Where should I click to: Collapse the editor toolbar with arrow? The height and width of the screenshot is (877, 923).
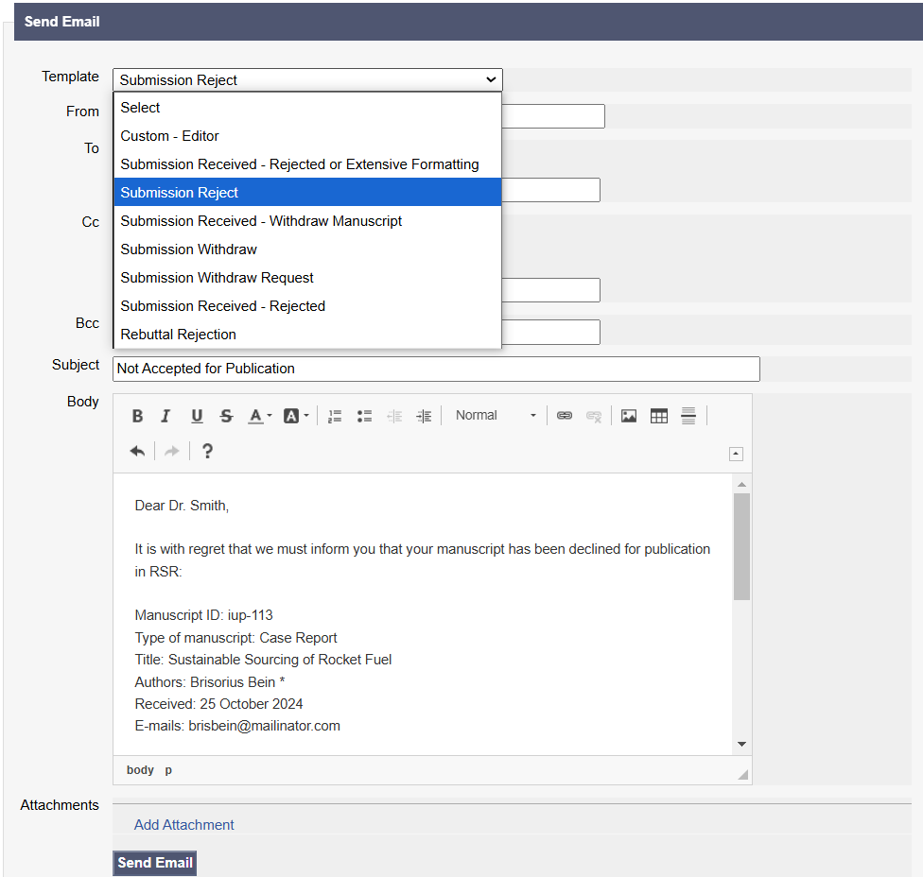(x=736, y=454)
